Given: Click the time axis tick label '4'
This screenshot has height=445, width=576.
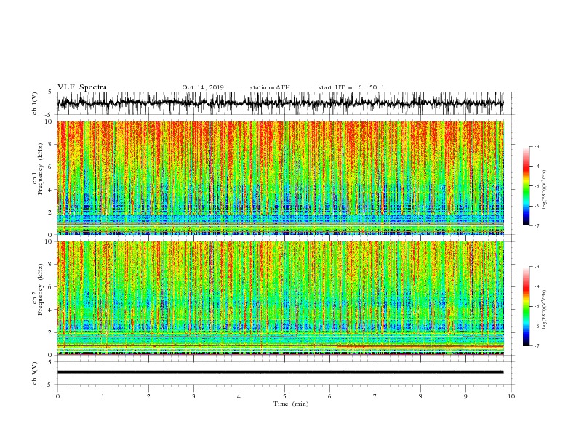Looking at the screenshot, I should (x=239, y=396).
